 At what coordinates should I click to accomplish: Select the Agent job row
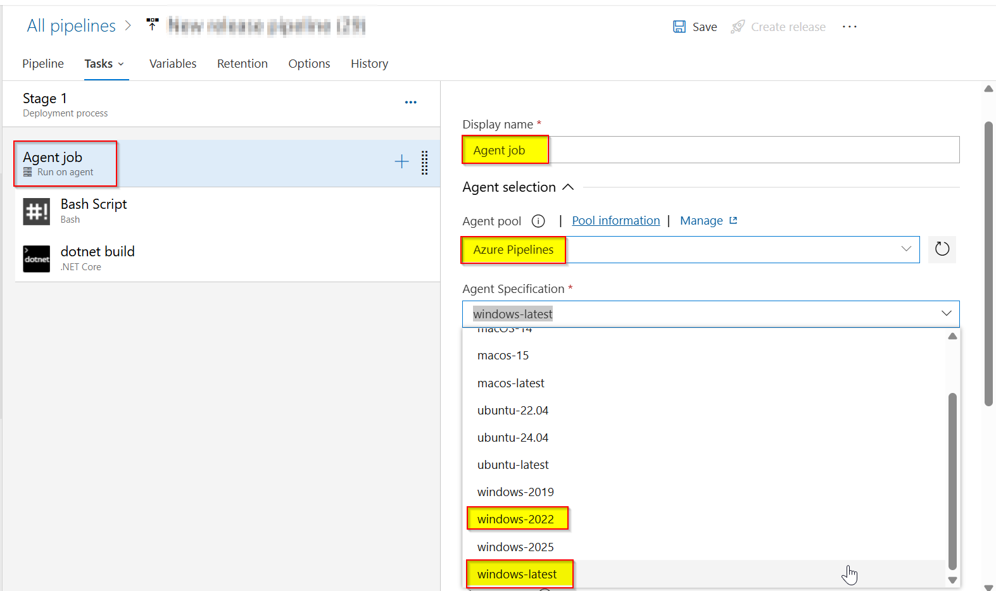pyautogui.click(x=227, y=163)
